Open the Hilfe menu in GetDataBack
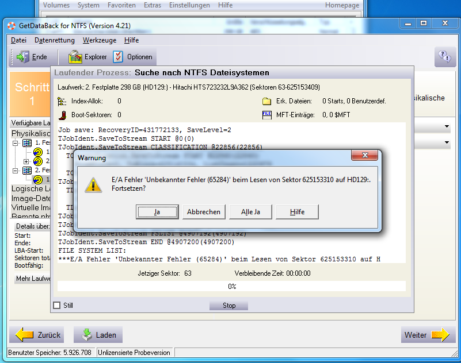Screen dimensions: 461x363 (x=131, y=40)
